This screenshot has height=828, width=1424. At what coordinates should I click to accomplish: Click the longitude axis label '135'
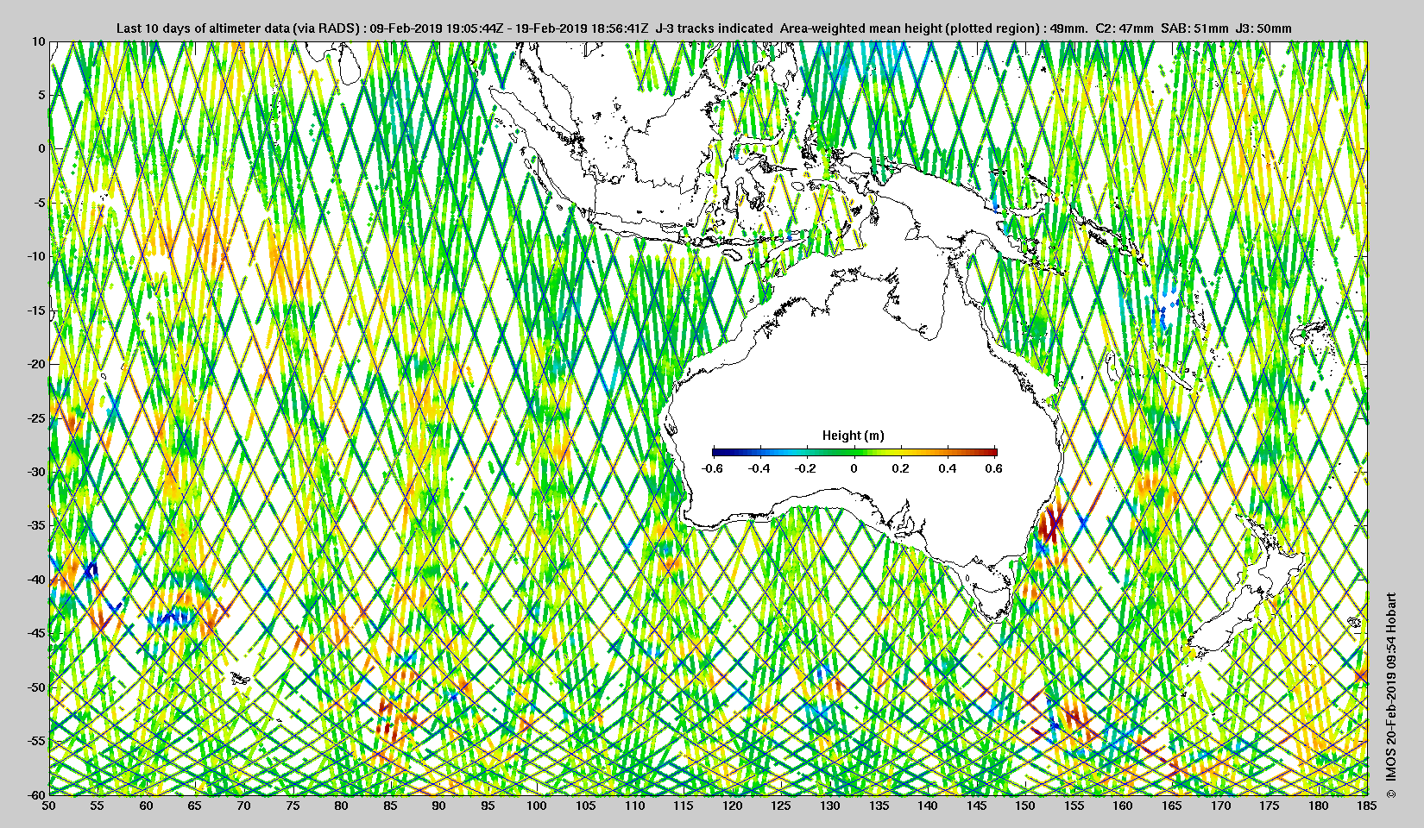(879, 806)
